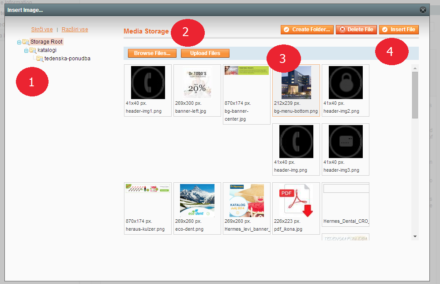
Task: Collapse the katalogi tree node
Action: (x=26, y=51)
